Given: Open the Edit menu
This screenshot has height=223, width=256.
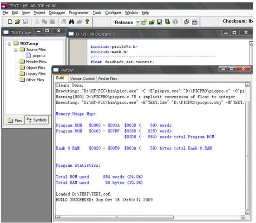Looking at the screenshot, I should point(15,13).
